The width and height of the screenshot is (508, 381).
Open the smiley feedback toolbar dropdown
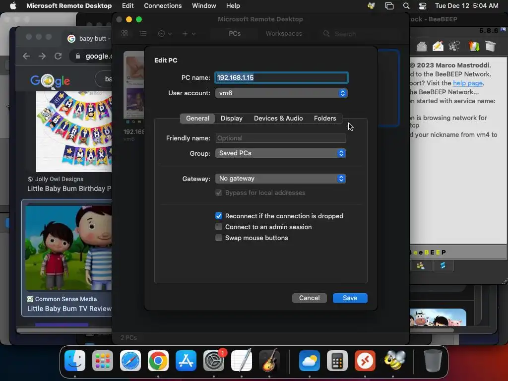tap(165, 33)
